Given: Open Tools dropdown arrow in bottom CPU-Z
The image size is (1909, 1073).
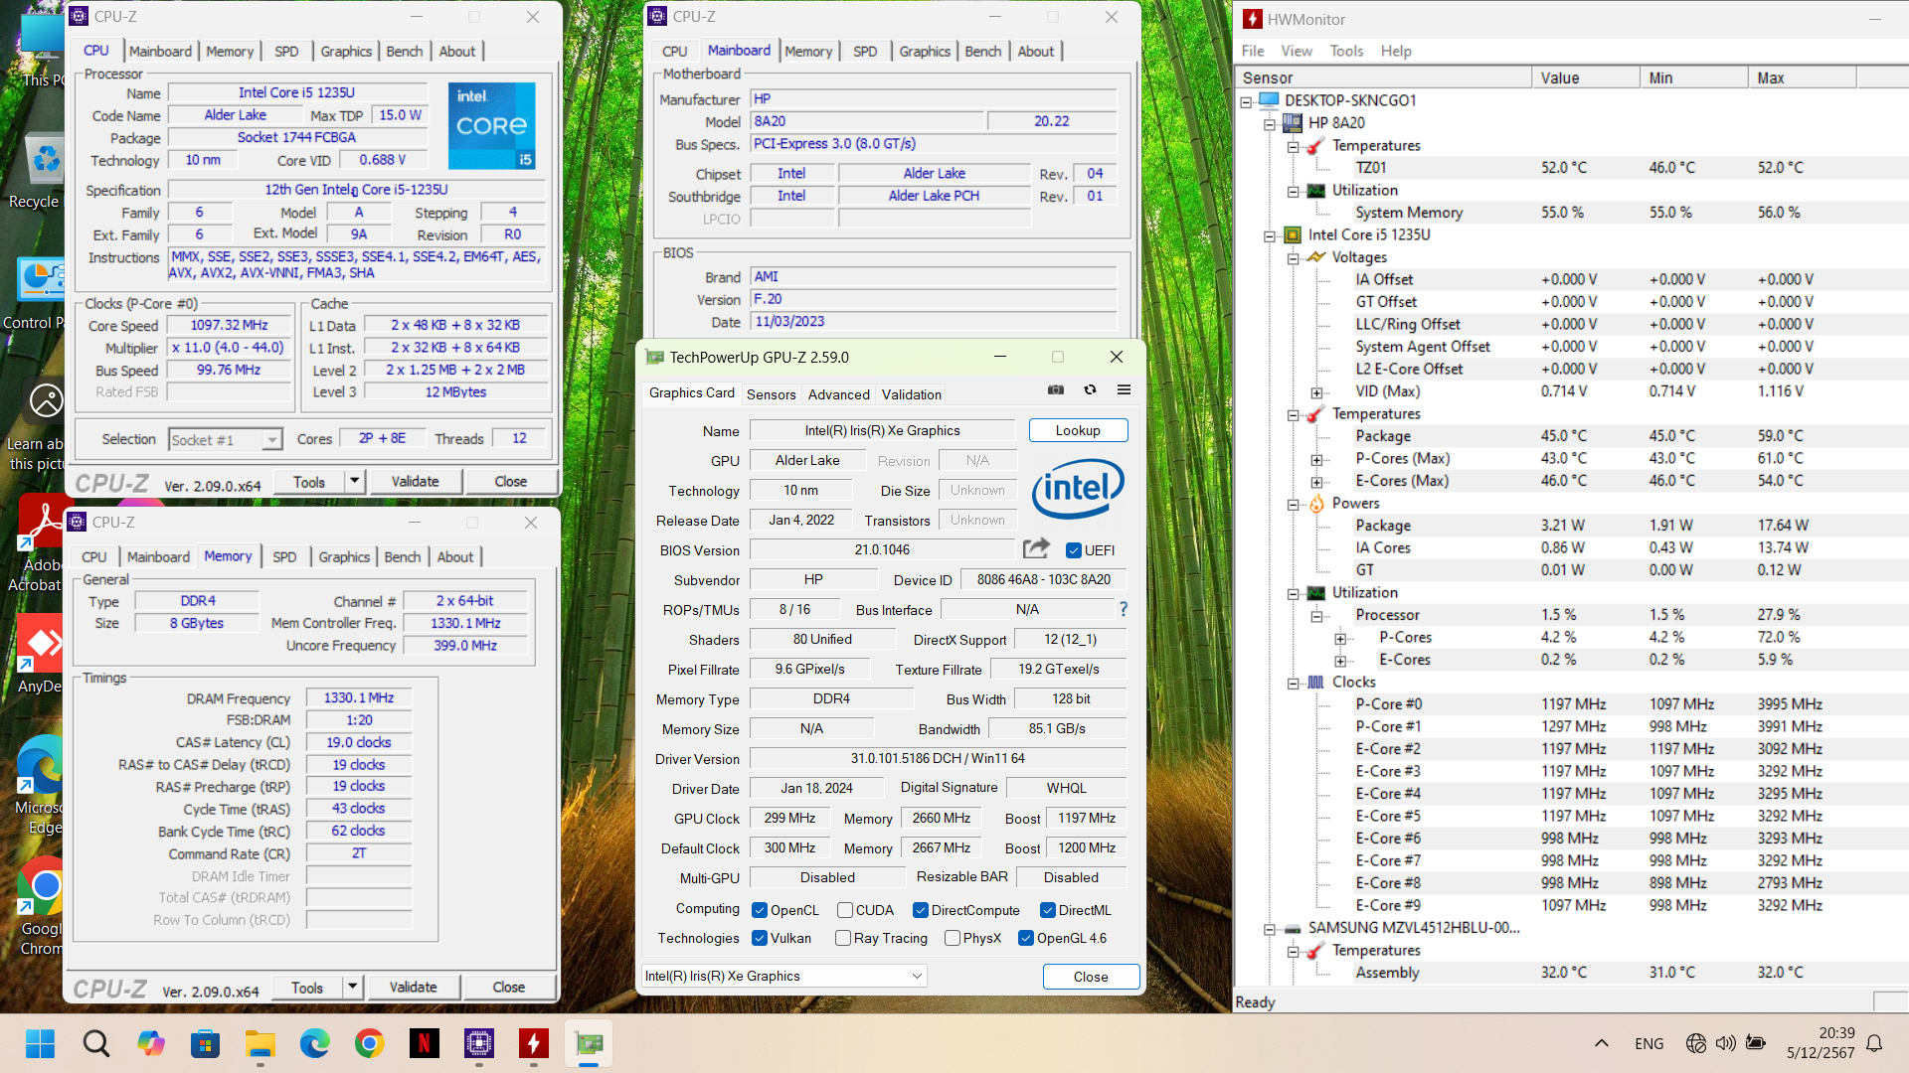Looking at the screenshot, I should [353, 987].
